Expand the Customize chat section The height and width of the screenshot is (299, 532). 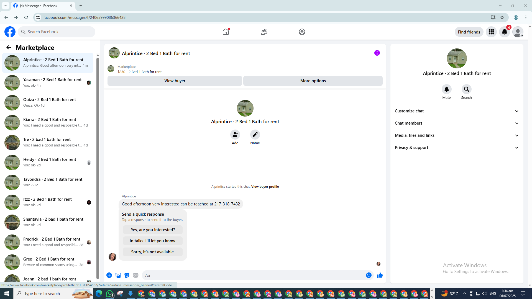pos(457,111)
